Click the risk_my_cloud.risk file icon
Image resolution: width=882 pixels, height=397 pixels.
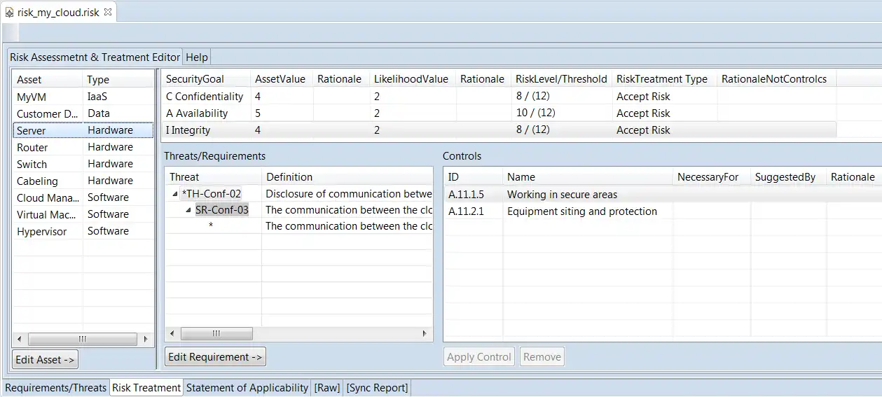click(9, 13)
